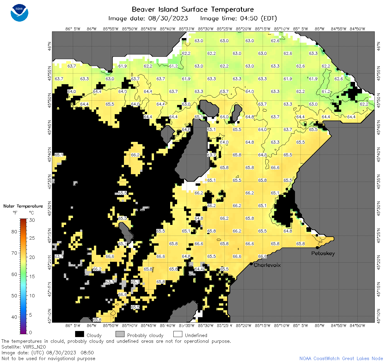Click the 80 °F tick on color bar

(14, 232)
